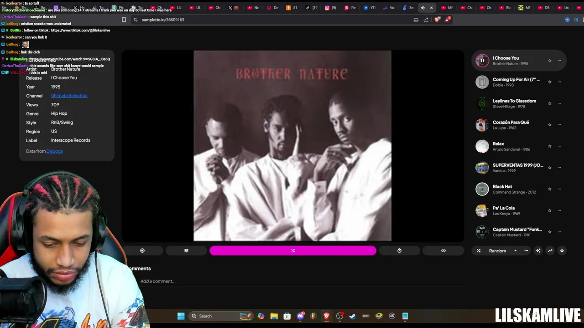
Task: Open options for Pa' La Cola
Action: (x=559, y=210)
